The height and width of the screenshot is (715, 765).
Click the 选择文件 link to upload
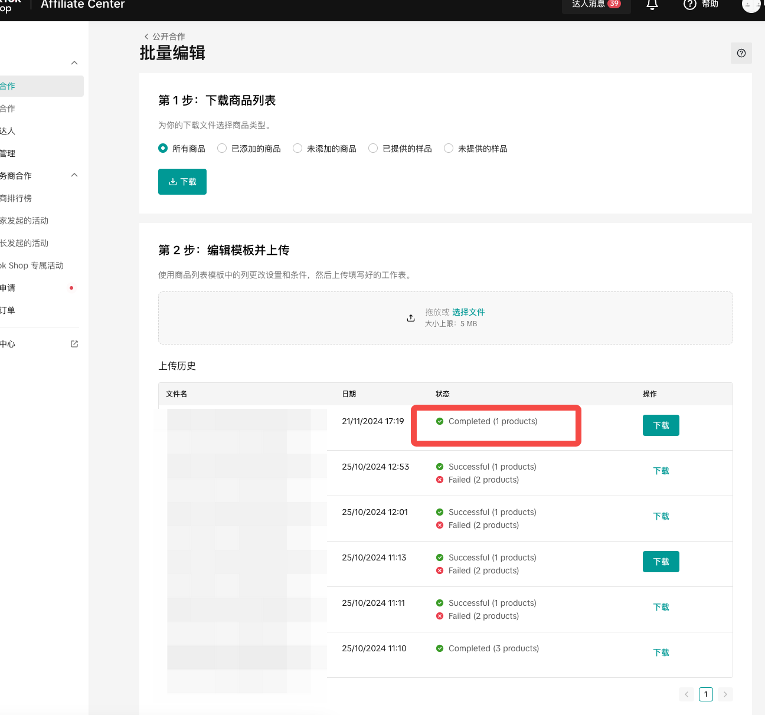[468, 312]
